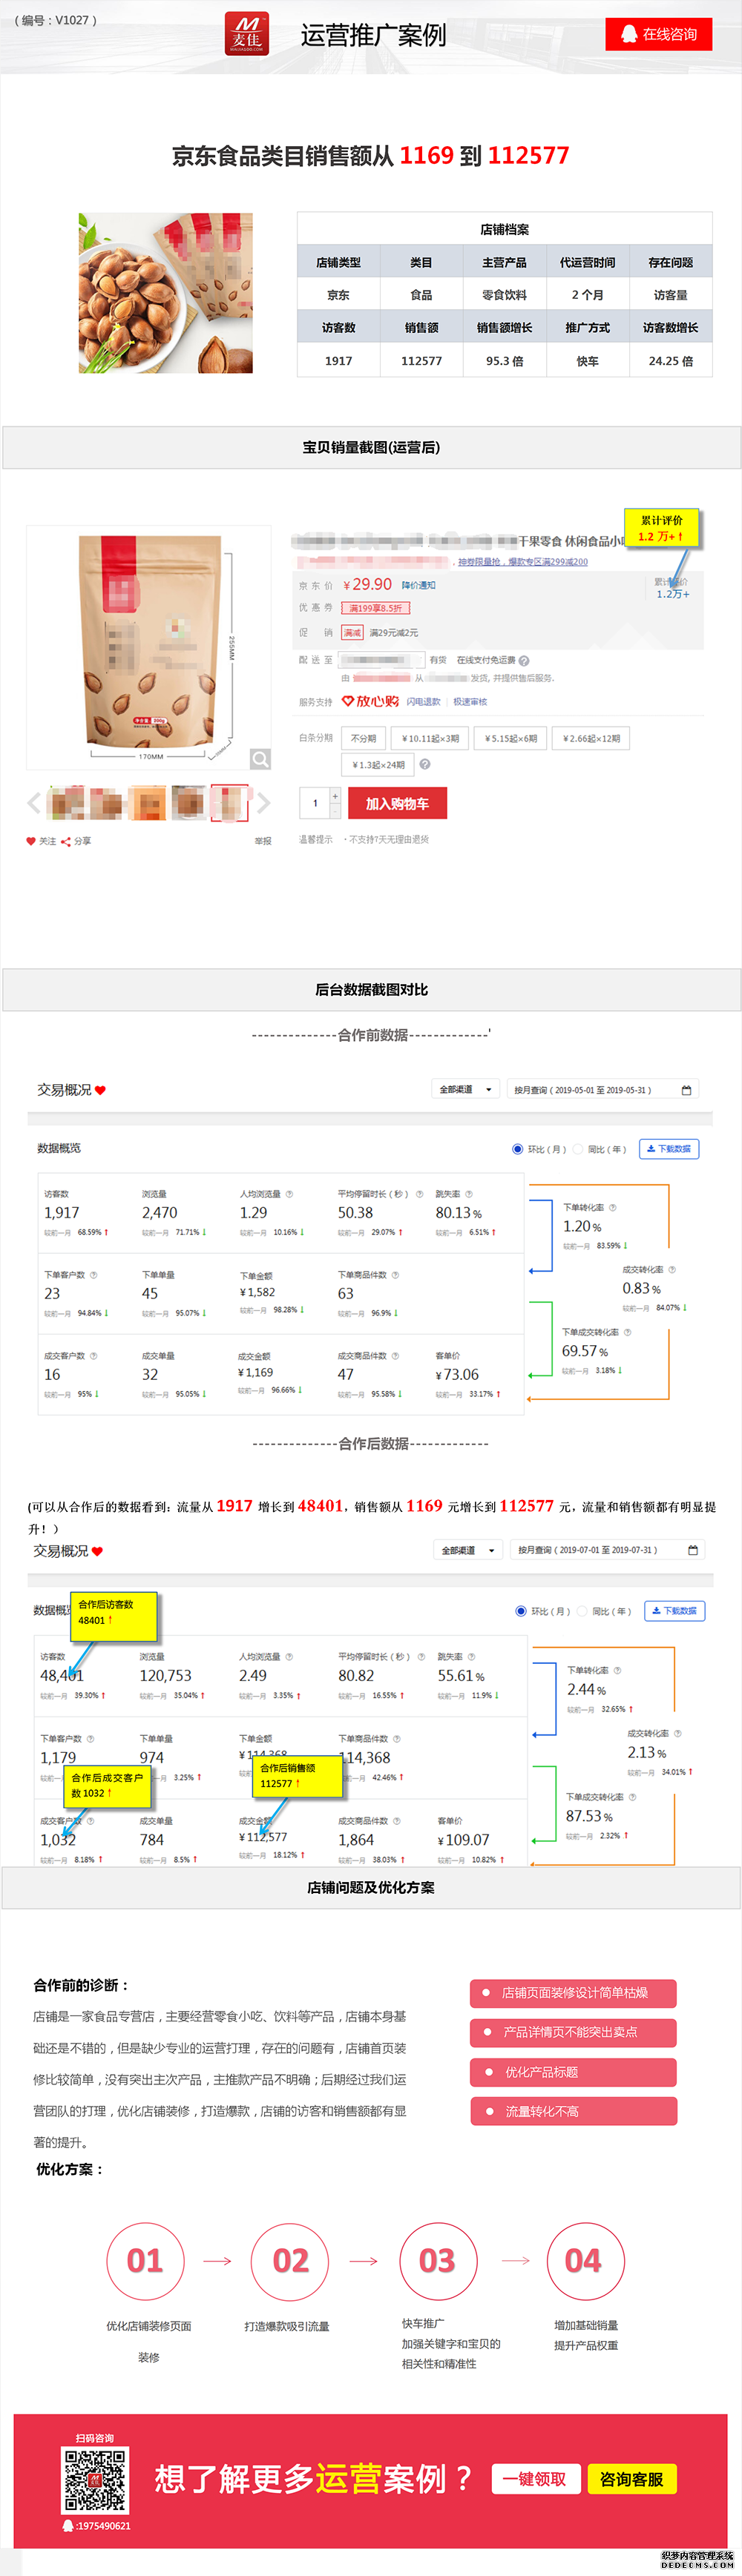Click calendar icon for the 2019-05 date range
This screenshot has height=2576, width=742.
click(x=686, y=1090)
